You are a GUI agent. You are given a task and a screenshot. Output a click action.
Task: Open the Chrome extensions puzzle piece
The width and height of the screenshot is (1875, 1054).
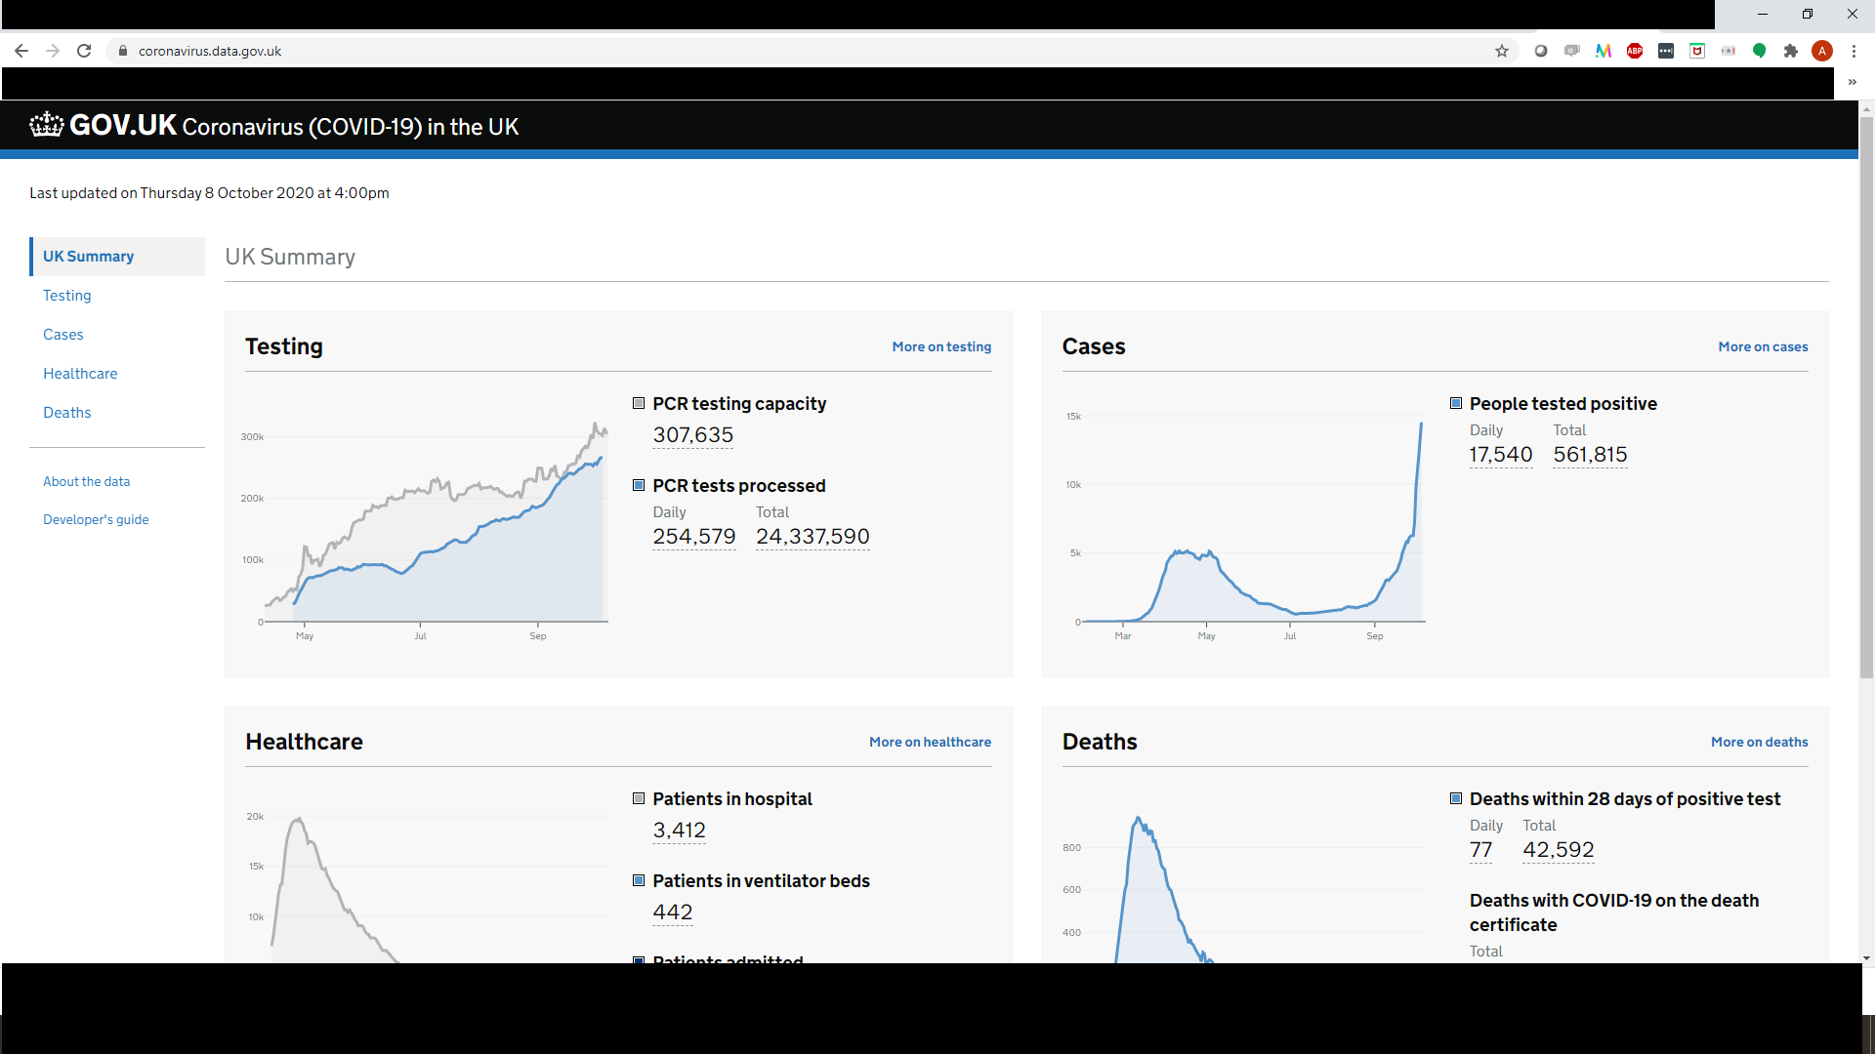point(1792,51)
